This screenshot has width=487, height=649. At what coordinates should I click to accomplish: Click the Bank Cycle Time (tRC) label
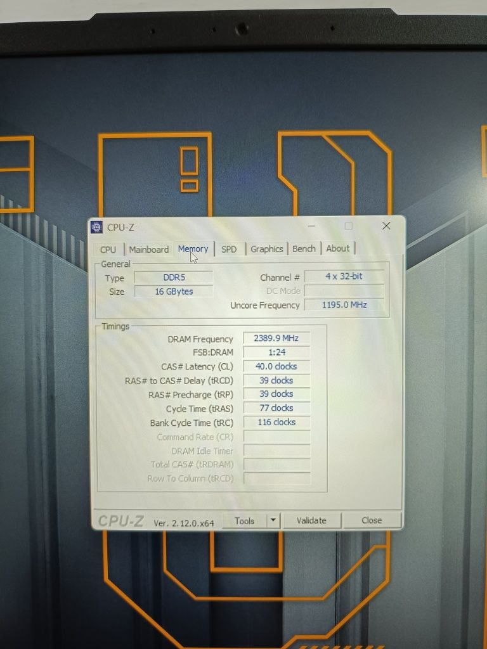point(192,423)
